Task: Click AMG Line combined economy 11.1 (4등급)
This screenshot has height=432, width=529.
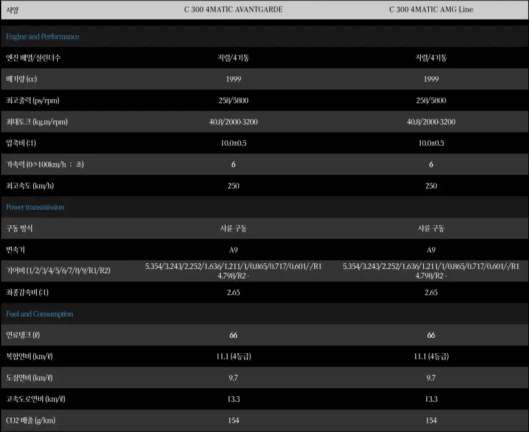Action: (431, 357)
